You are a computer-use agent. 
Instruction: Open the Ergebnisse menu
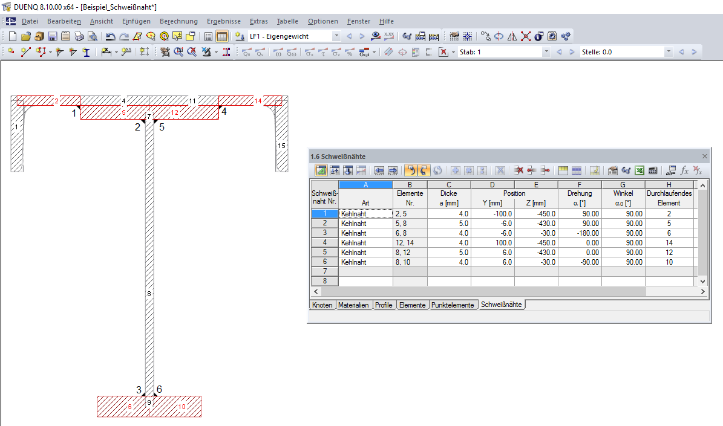(224, 21)
